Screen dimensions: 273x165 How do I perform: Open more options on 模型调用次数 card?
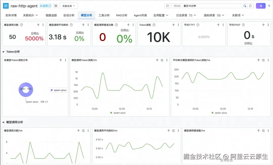point(43,25)
